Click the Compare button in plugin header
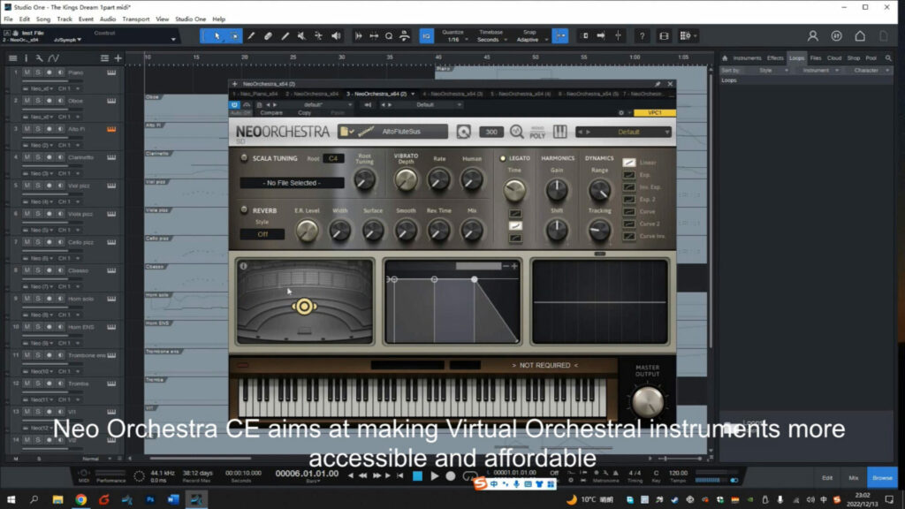 pos(271,113)
